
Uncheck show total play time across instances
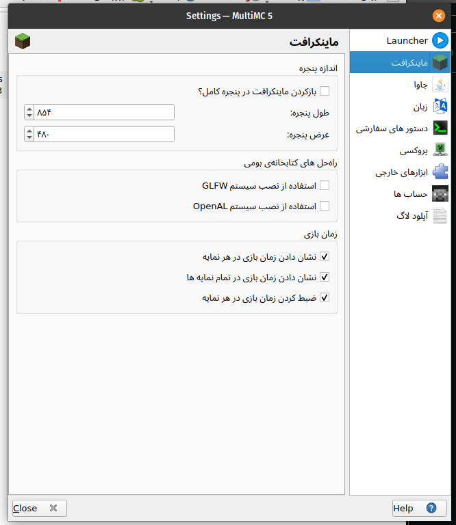tap(325, 278)
